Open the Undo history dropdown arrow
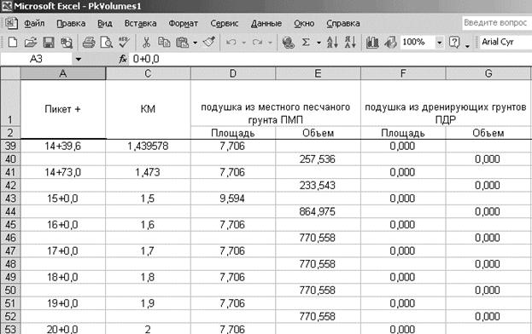The width and height of the screenshot is (532, 334). (243, 43)
